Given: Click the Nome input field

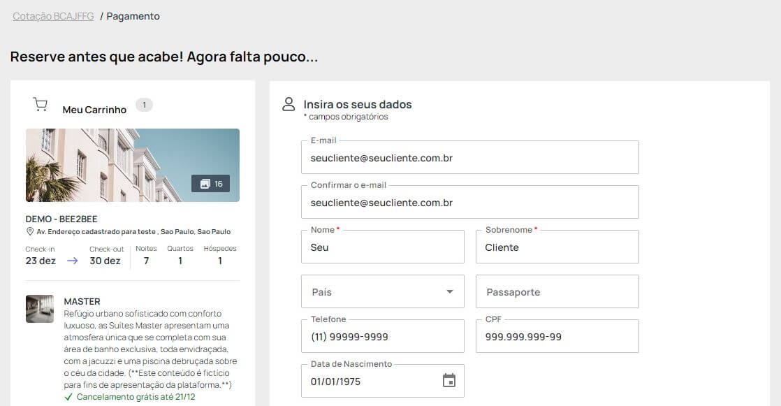Looking at the screenshot, I should [382, 247].
